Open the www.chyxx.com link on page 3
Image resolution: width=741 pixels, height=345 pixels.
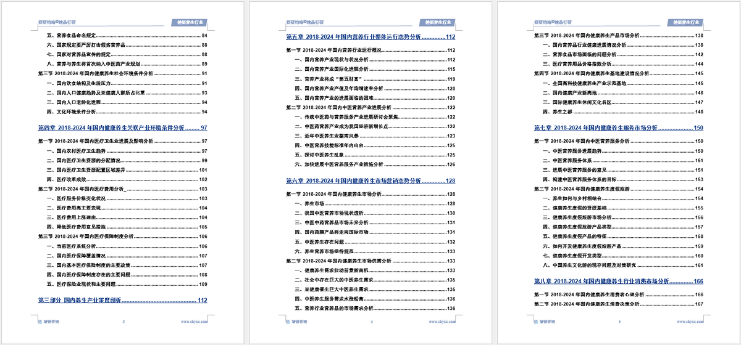pyautogui.click(x=194, y=322)
